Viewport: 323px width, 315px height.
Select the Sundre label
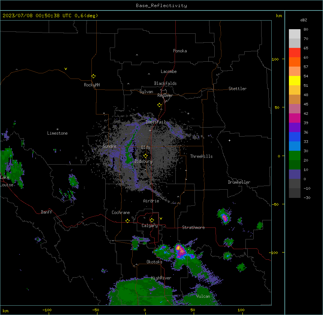(109, 146)
